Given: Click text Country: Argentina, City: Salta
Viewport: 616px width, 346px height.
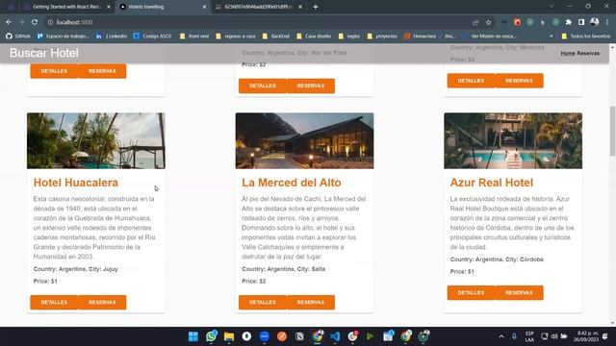Looking at the screenshot, I should coord(283,269).
